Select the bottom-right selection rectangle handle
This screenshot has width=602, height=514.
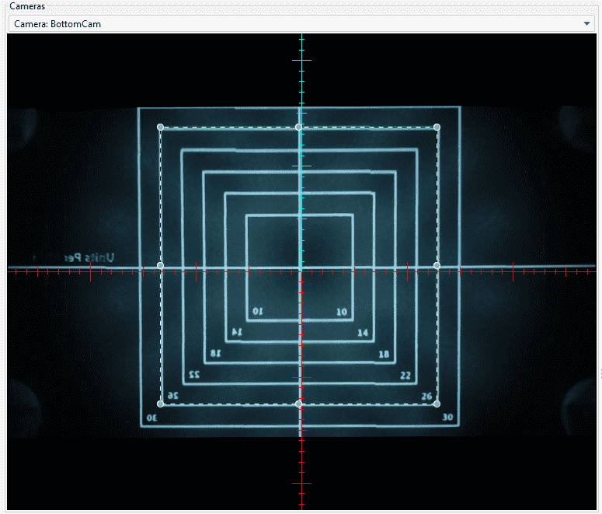(x=437, y=404)
